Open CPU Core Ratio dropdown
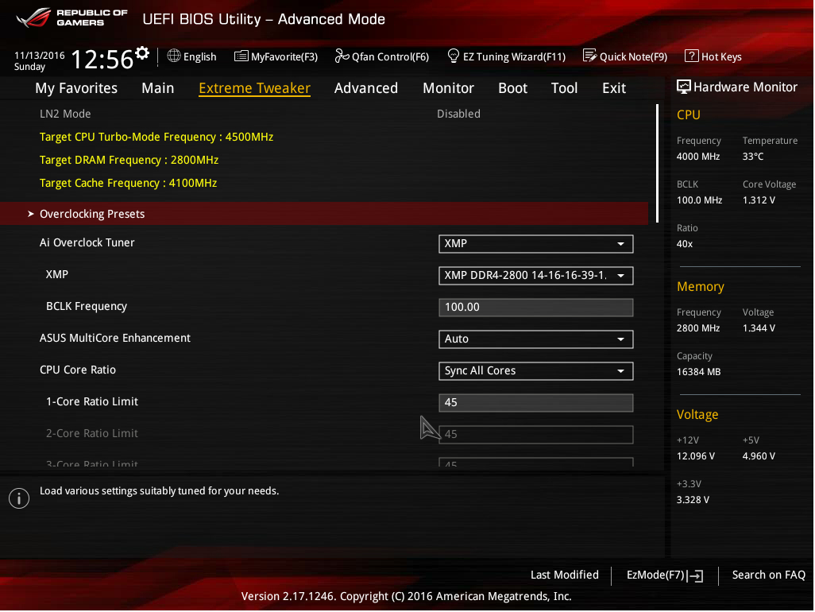 click(536, 370)
